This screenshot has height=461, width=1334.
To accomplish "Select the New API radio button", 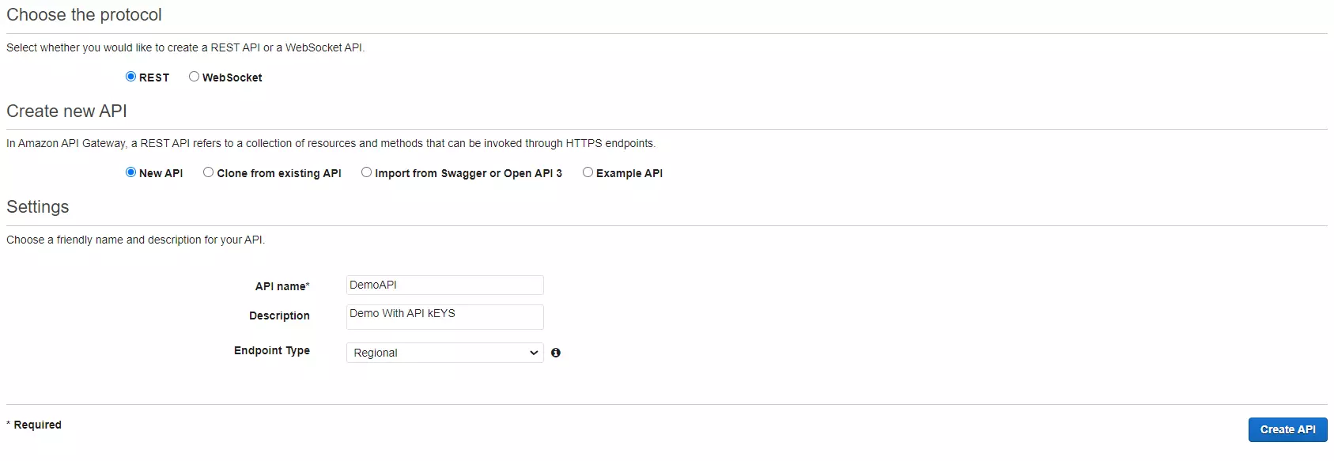I will 131,172.
